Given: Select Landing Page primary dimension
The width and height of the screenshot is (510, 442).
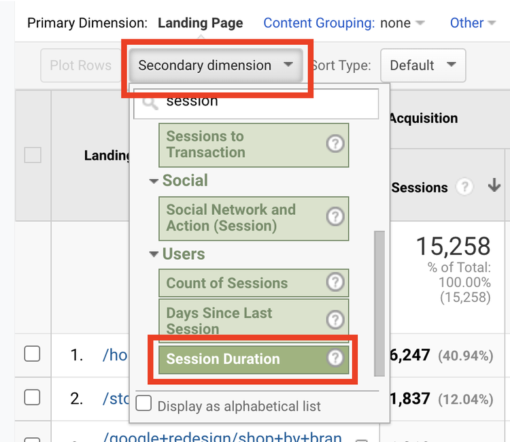Looking at the screenshot, I should point(201,22).
